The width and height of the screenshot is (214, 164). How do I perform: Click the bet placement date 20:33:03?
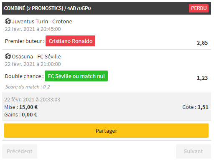(x=32, y=100)
